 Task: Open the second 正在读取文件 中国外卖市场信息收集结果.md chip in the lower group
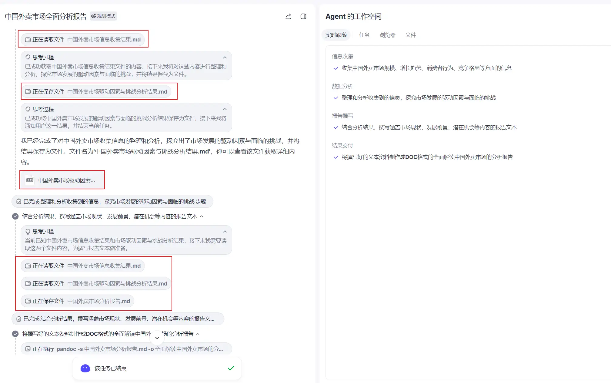(x=83, y=266)
